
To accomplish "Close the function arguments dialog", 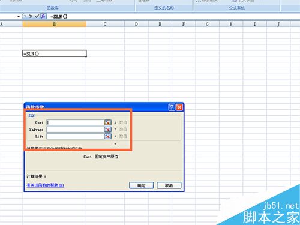I will pos(179,107).
